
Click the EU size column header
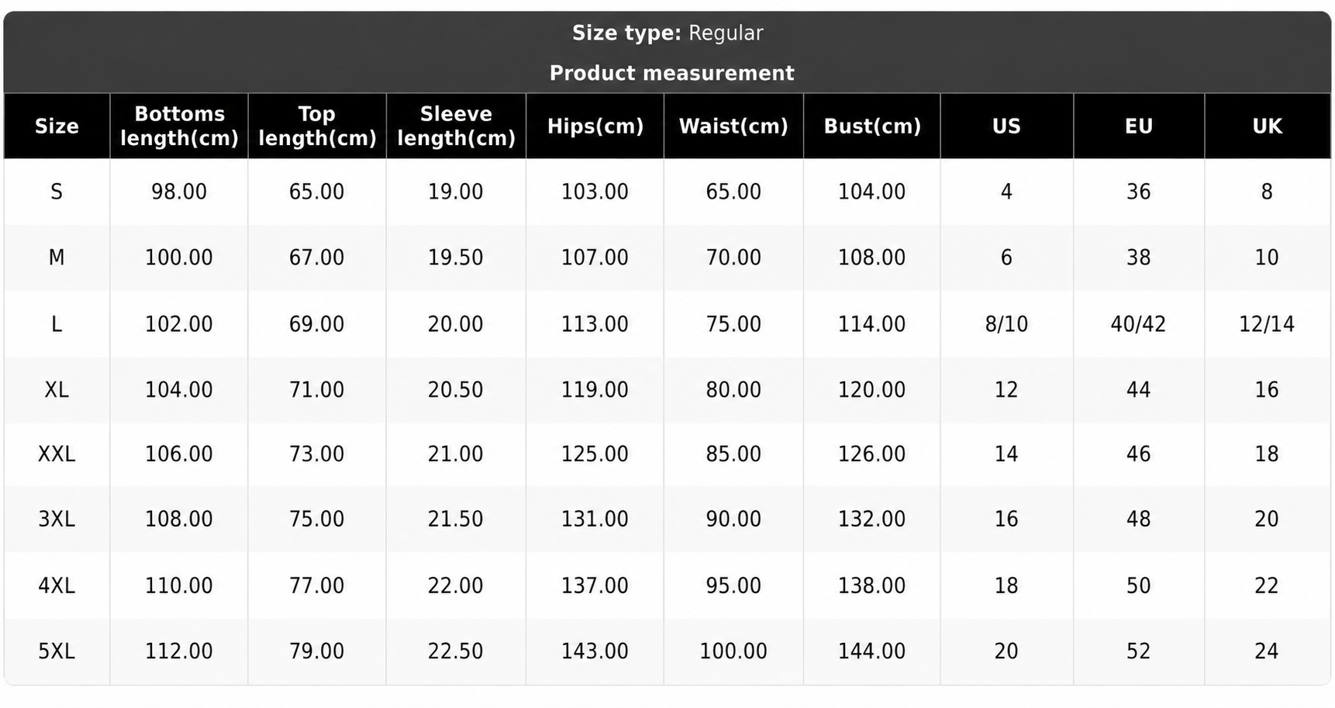[x=1139, y=126]
